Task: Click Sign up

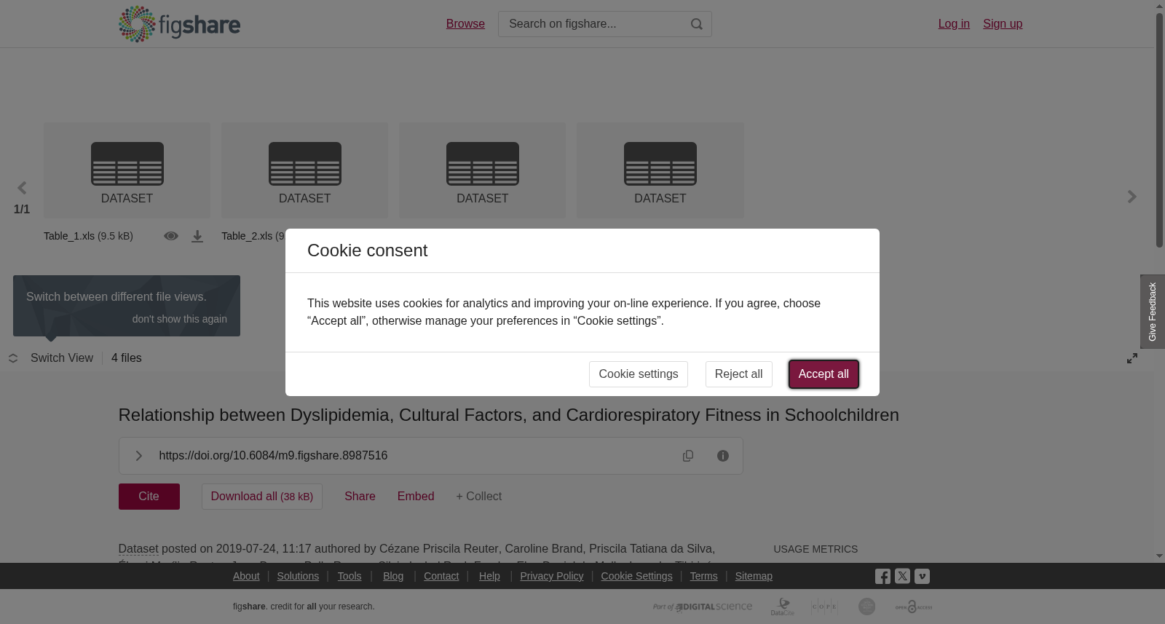Action: (x=1003, y=24)
